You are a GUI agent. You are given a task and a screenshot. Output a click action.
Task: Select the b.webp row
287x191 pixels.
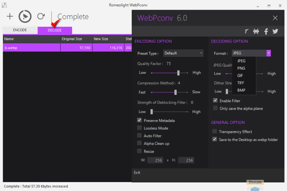tap(67, 48)
